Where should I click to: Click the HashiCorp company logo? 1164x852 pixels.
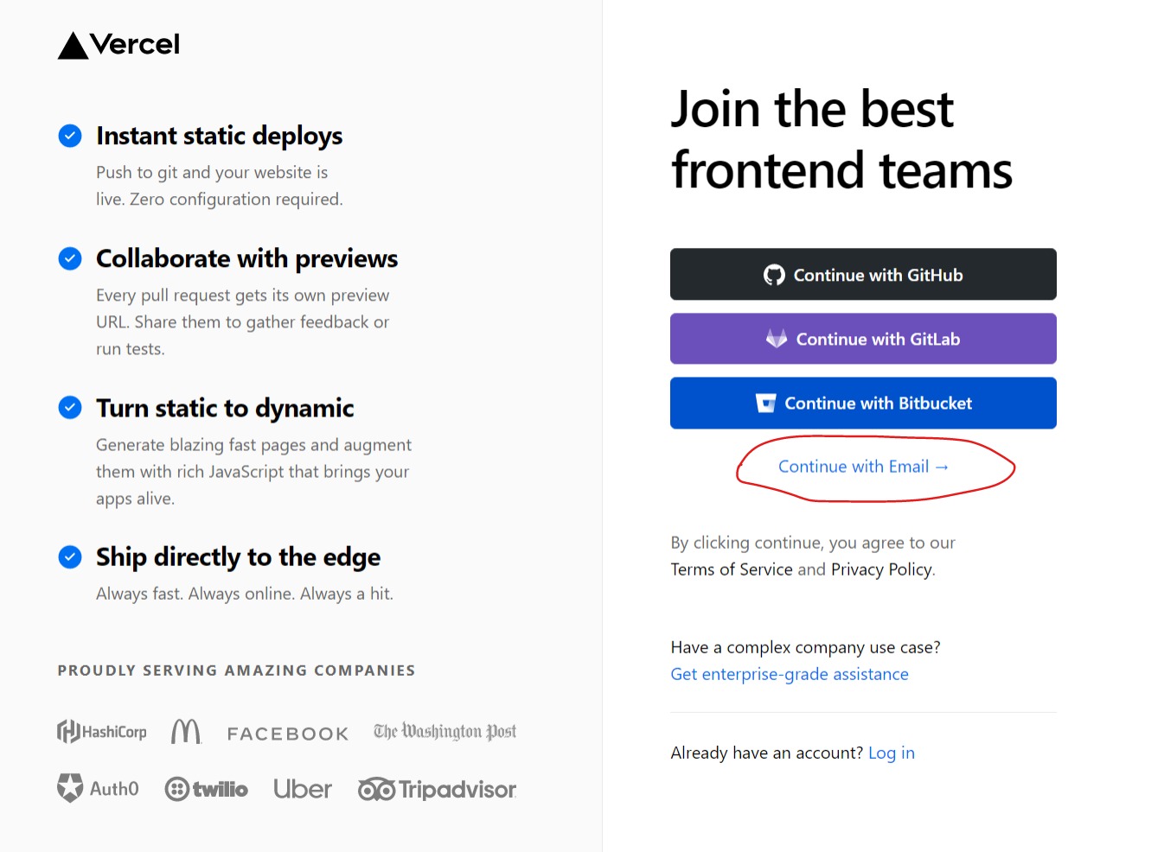point(102,732)
